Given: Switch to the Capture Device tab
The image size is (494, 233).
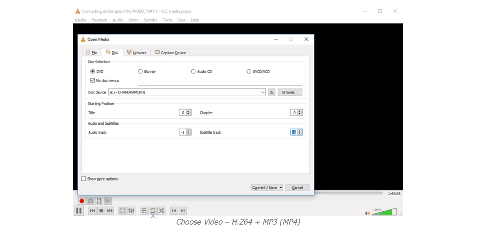Looking at the screenshot, I should pos(170,53).
